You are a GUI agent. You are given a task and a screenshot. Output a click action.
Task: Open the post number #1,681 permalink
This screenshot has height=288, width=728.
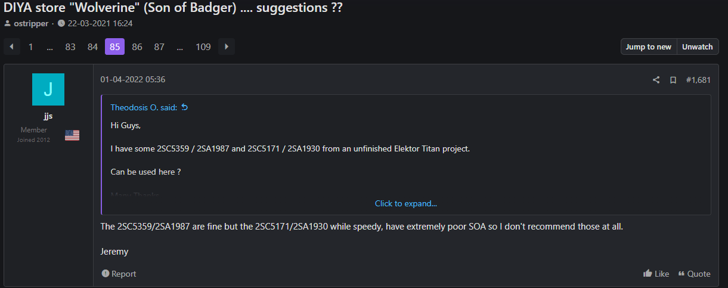pyautogui.click(x=698, y=80)
